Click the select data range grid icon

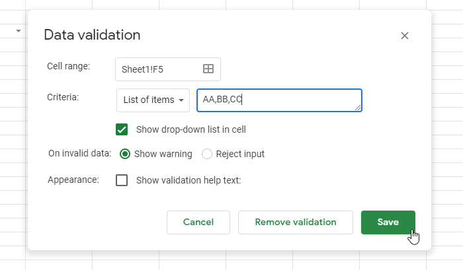click(x=208, y=69)
